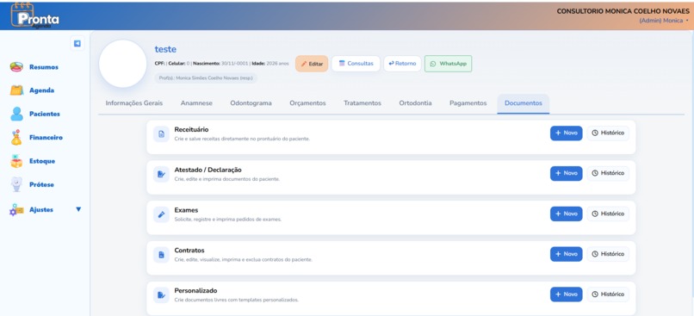Open Pacientes via the person icon
This screenshot has width=694, height=316.
coord(17,114)
